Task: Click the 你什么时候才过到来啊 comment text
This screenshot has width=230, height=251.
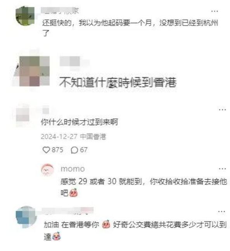Action: [x=80, y=122]
